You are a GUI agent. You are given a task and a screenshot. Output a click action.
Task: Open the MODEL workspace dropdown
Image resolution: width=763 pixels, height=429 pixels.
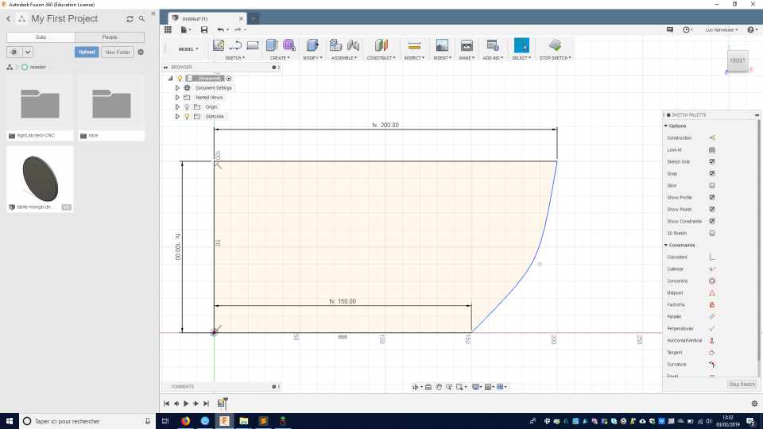(188, 49)
